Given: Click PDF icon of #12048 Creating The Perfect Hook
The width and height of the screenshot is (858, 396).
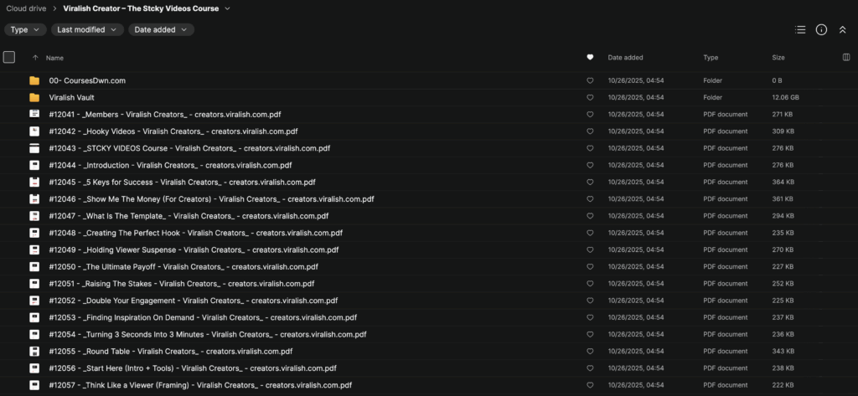Looking at the screenshot, I should tap(34, 233).
